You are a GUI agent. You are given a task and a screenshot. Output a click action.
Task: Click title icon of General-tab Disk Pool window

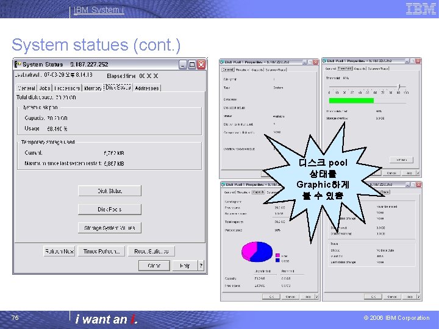(222, 62)
